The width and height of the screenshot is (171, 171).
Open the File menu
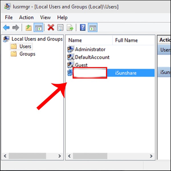[9, 17]
